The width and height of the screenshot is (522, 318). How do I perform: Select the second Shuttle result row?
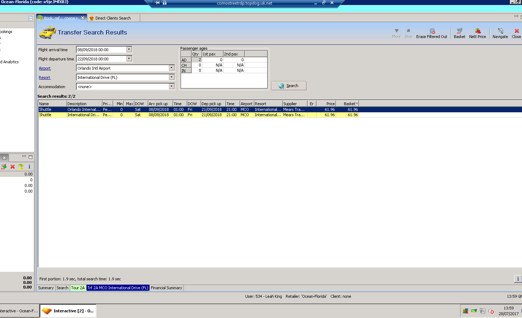click(199, 115)
